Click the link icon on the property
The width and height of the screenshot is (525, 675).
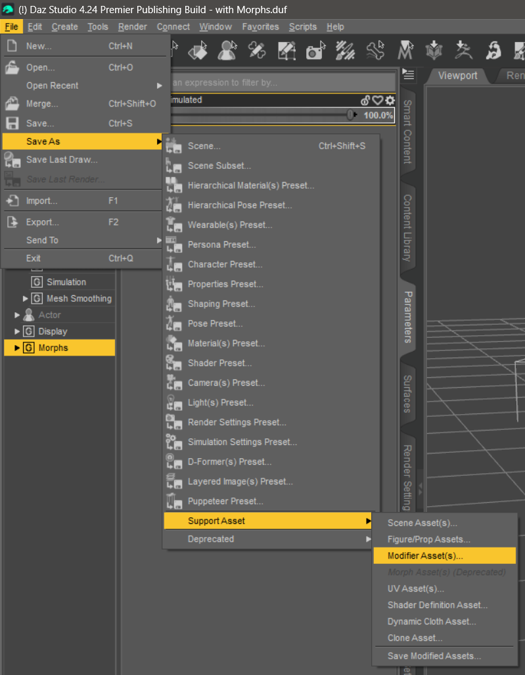tap(366, 101)
